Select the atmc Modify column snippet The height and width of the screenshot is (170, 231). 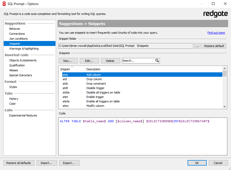[142, 106]
